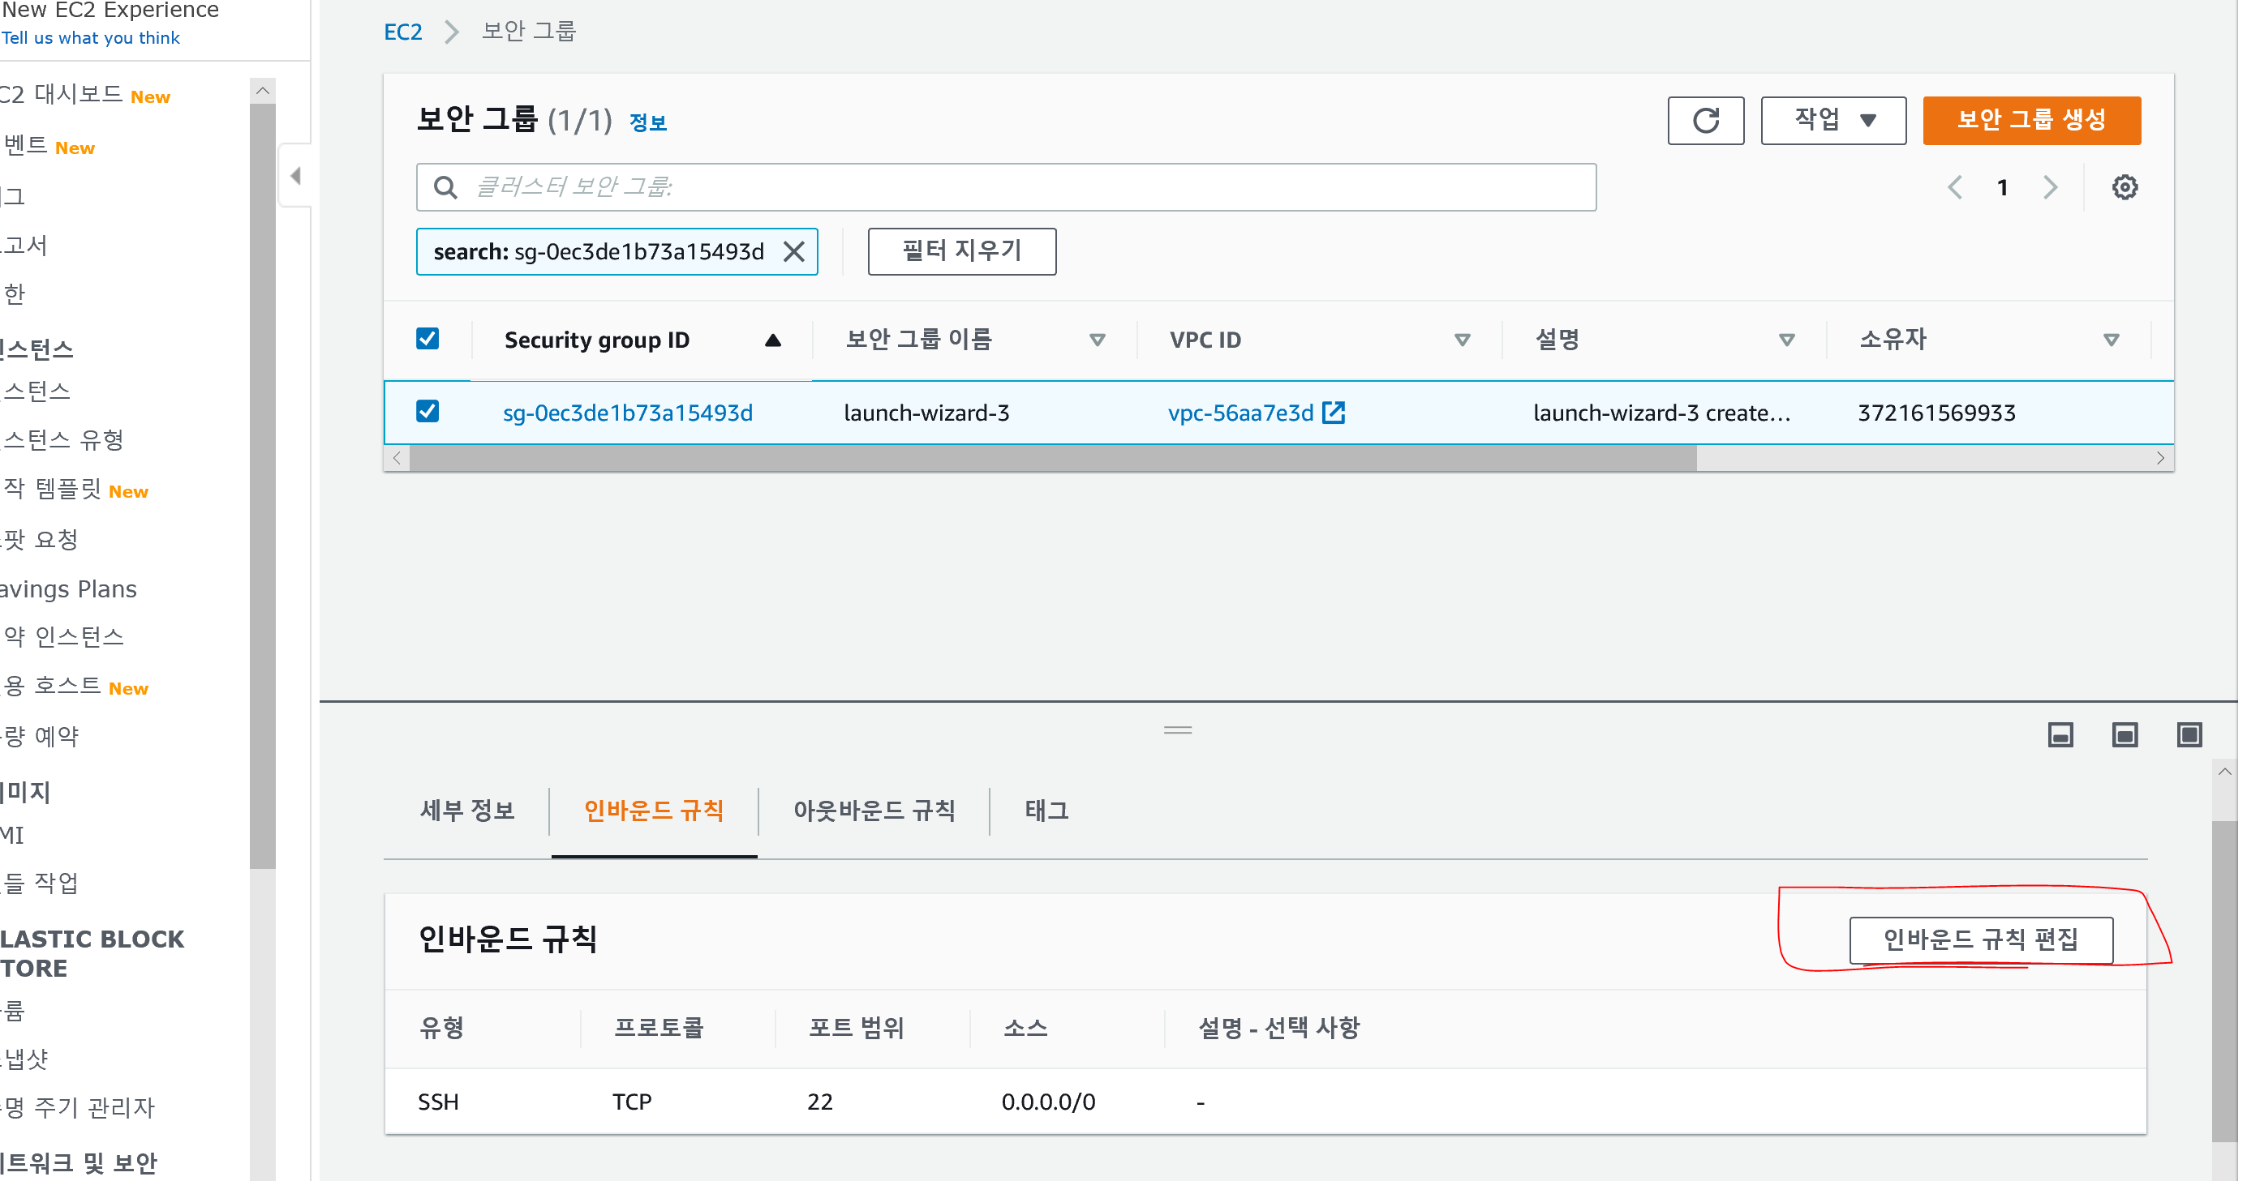The image size is (2247, 1181).
Task: Collapse the left navigation sidebar arrow
Action: 296,176
